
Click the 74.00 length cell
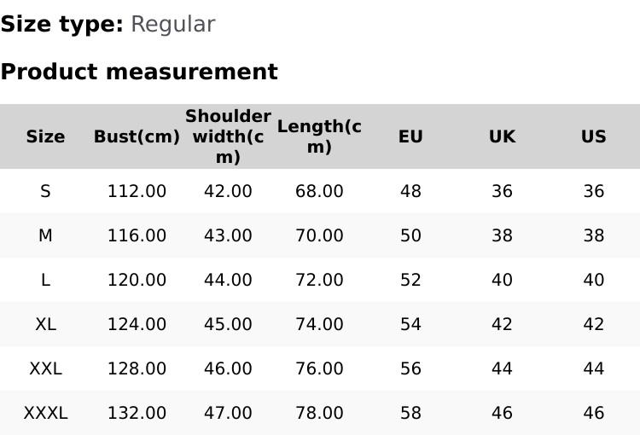[x=319, y=324]
